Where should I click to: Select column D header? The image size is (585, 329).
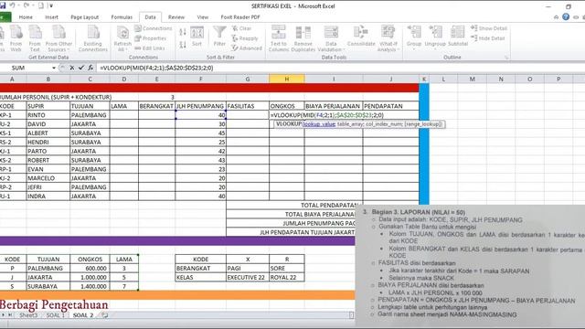[x=124, y=80]
